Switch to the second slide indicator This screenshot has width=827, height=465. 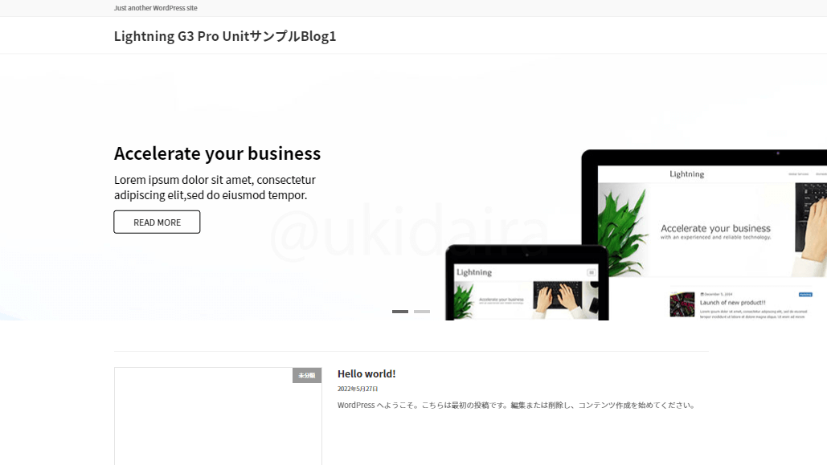tap(422, 312)
